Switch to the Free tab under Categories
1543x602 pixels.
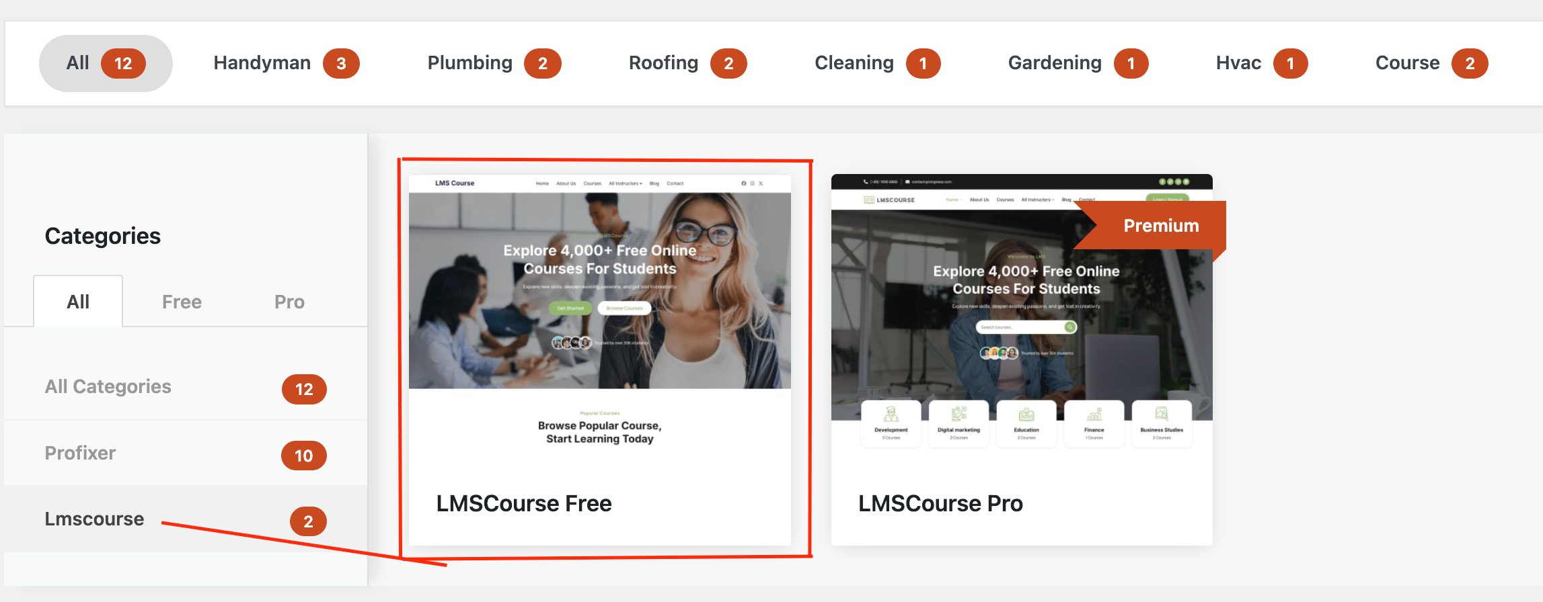(182, 302)
